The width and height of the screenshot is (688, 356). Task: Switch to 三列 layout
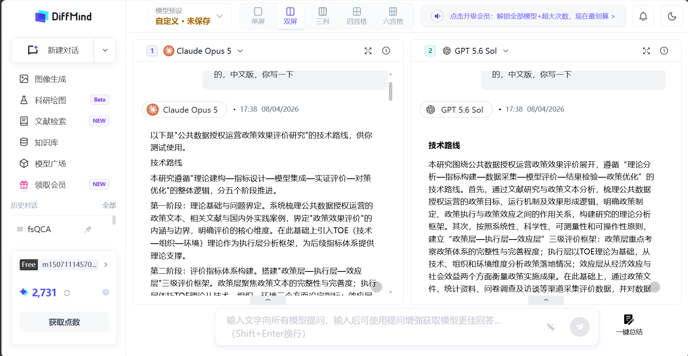point(322,16)
